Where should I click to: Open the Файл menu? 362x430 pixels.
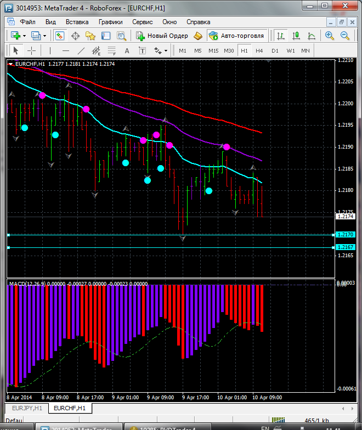pyautogui.click(x=27, y=22)
